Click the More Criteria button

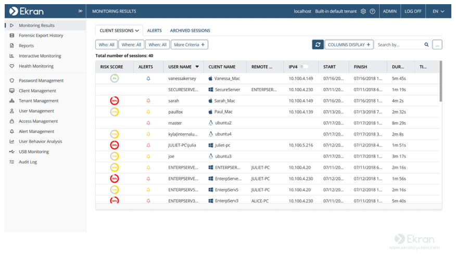point(189,45)
